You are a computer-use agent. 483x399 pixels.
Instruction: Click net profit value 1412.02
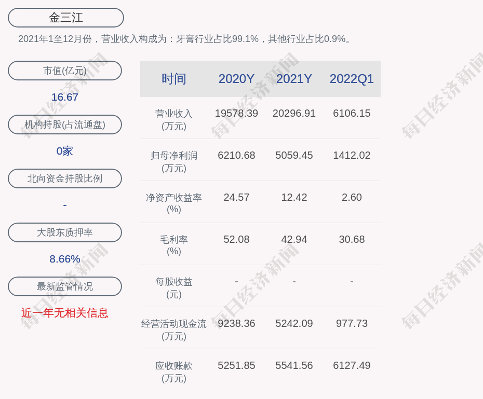(352, 155)
